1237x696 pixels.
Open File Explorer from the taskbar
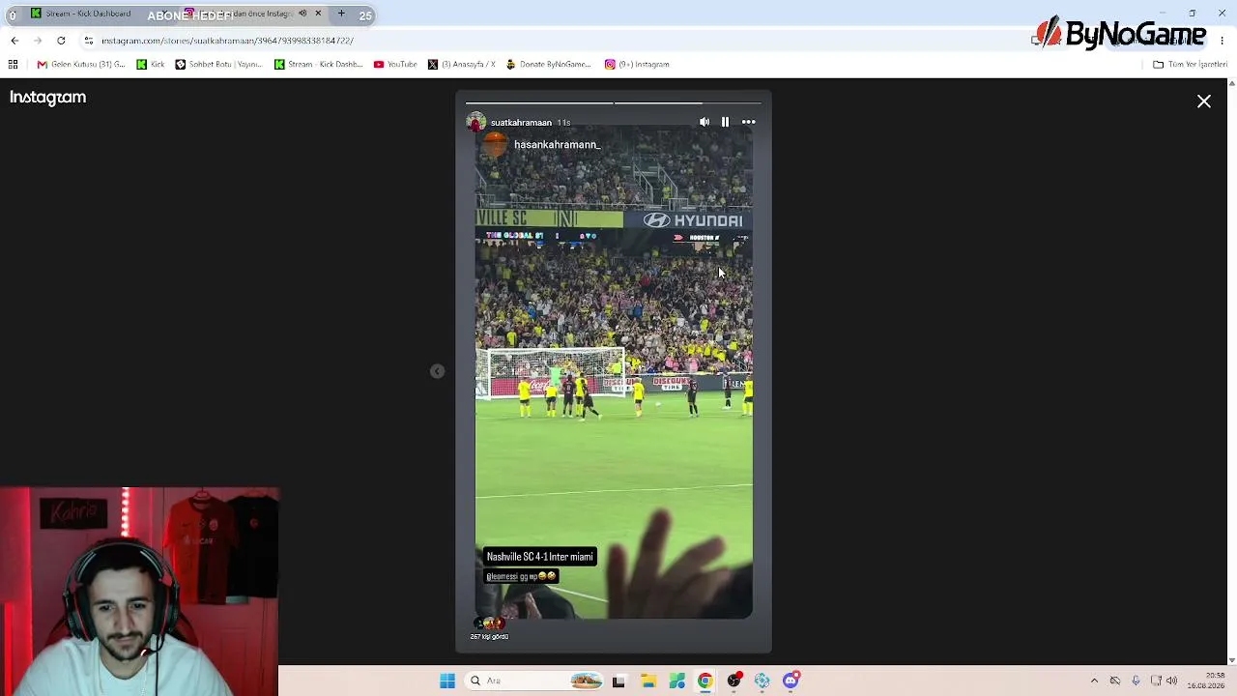tap(648, 681)
